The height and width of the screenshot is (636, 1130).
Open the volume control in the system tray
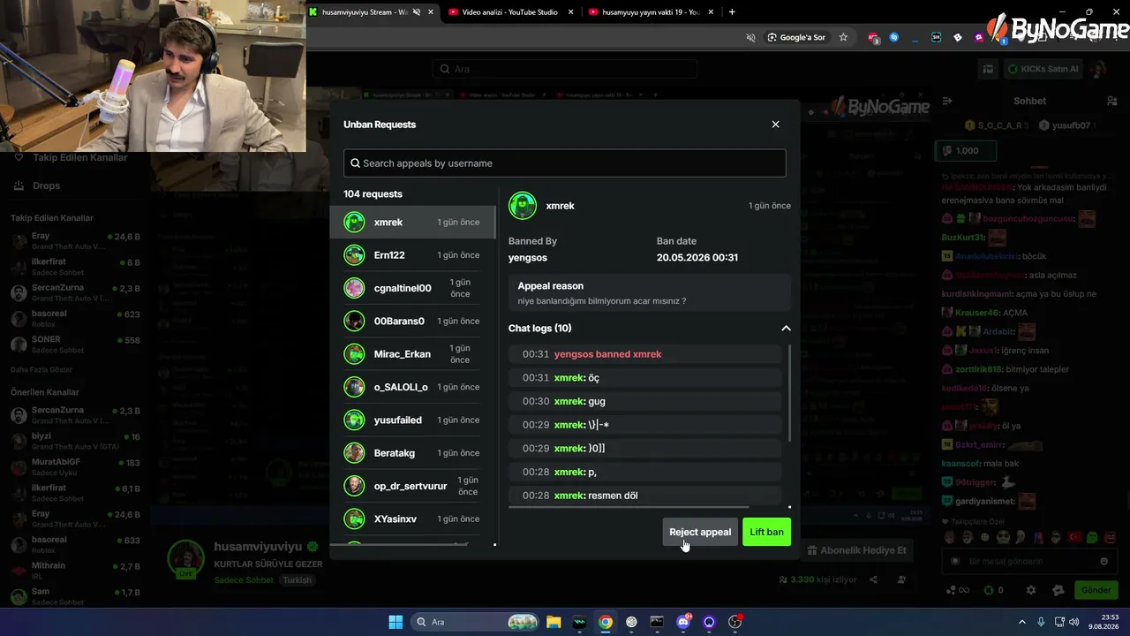pyautogui.click(x=1074, y=622)
